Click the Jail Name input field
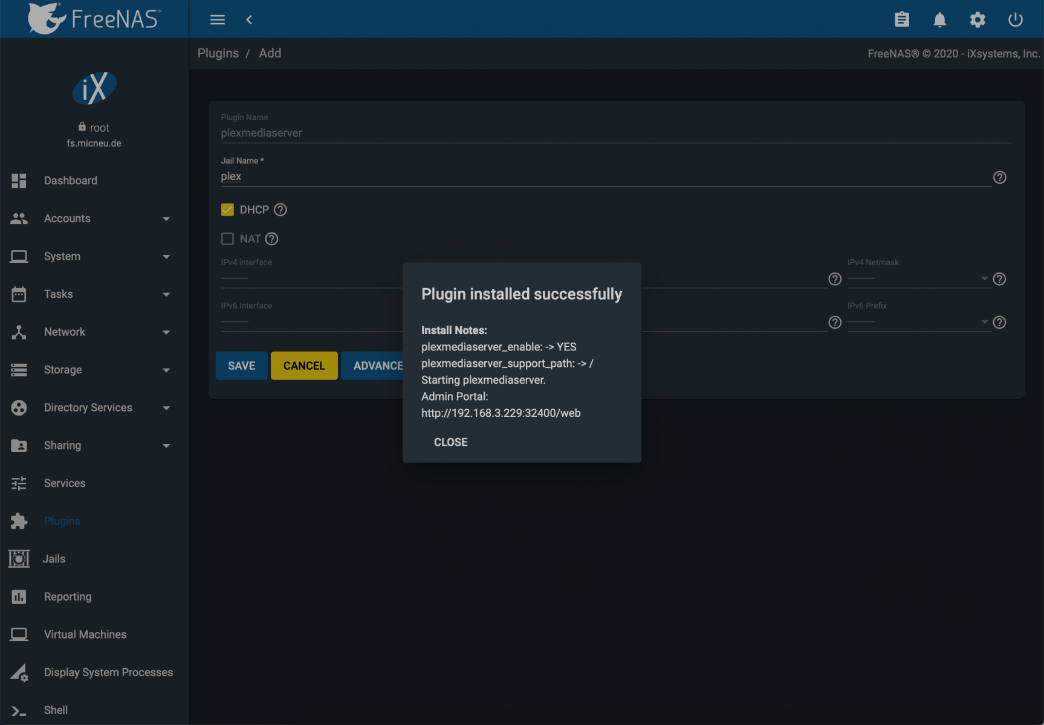Viewport: 1044px width, 725px height. (606, 176)
